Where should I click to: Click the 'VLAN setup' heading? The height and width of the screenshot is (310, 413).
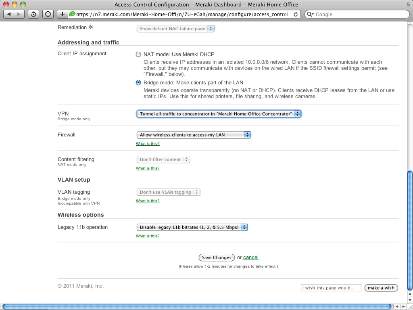(x=74, y=180)
